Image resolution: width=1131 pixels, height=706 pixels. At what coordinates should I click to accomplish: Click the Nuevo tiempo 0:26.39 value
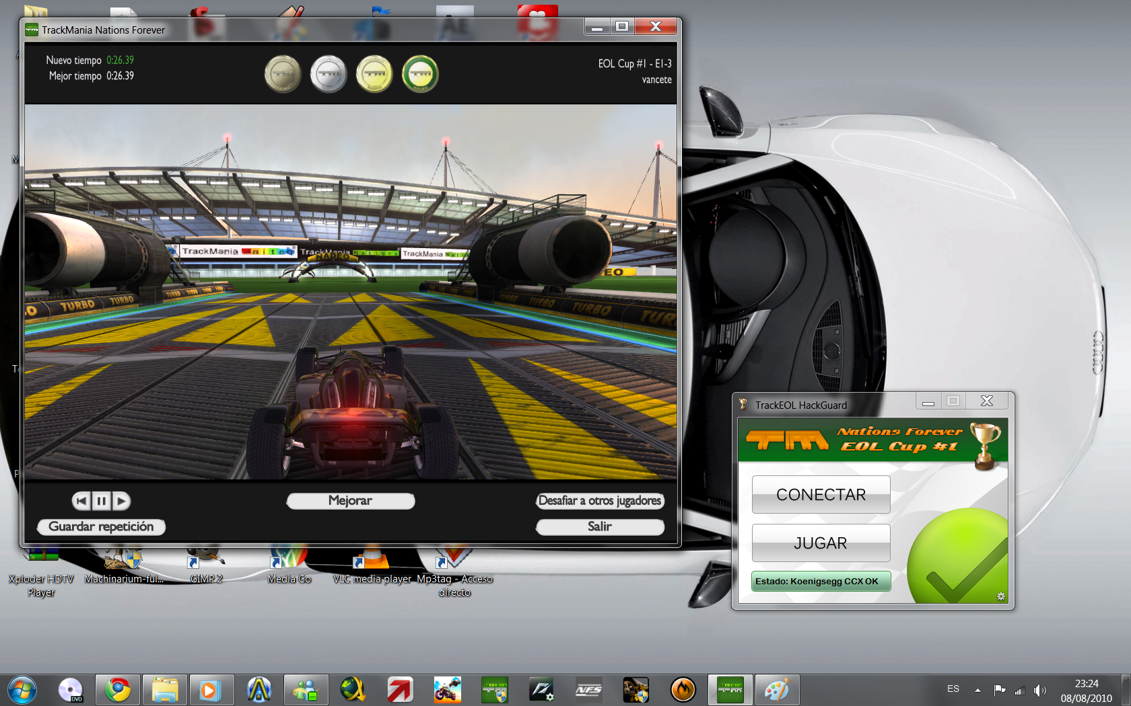(120, 60)
